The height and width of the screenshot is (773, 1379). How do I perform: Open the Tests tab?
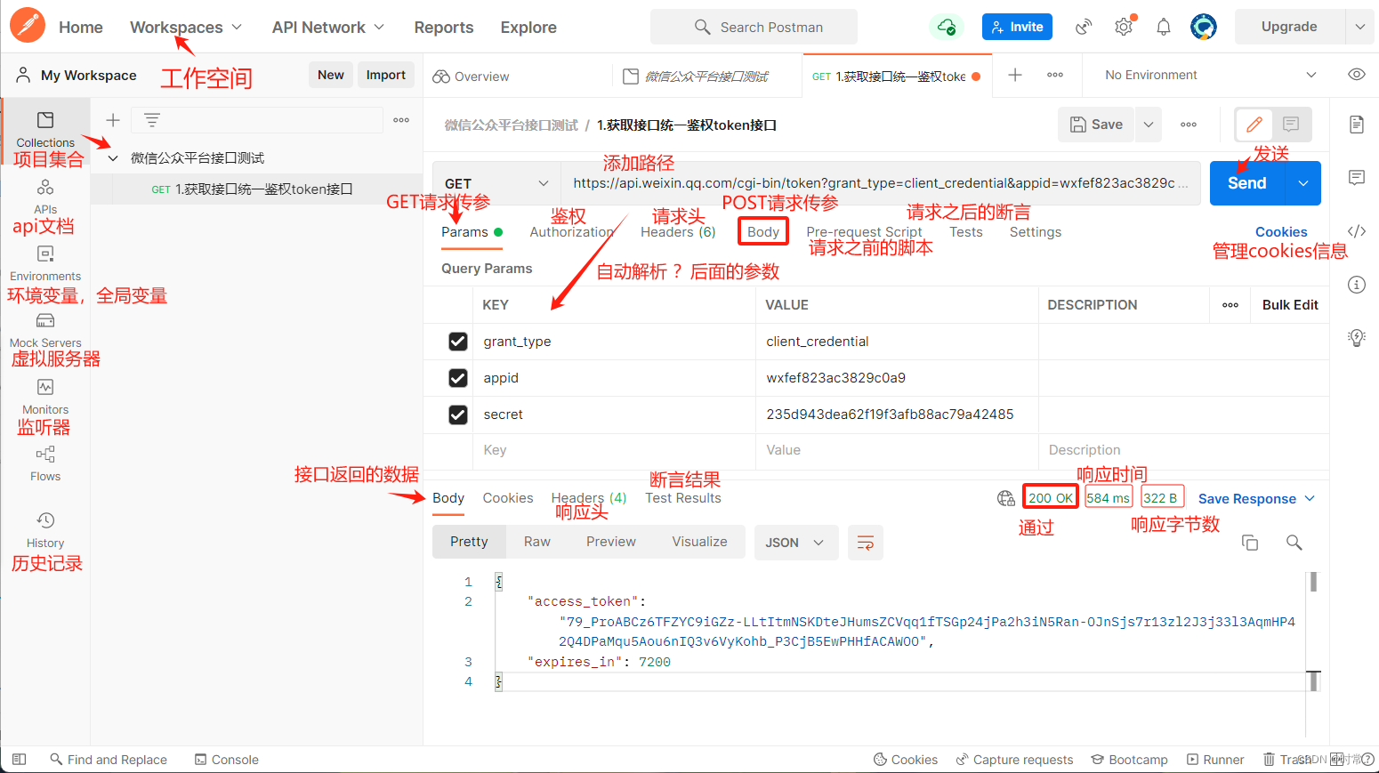click(965, 232)
